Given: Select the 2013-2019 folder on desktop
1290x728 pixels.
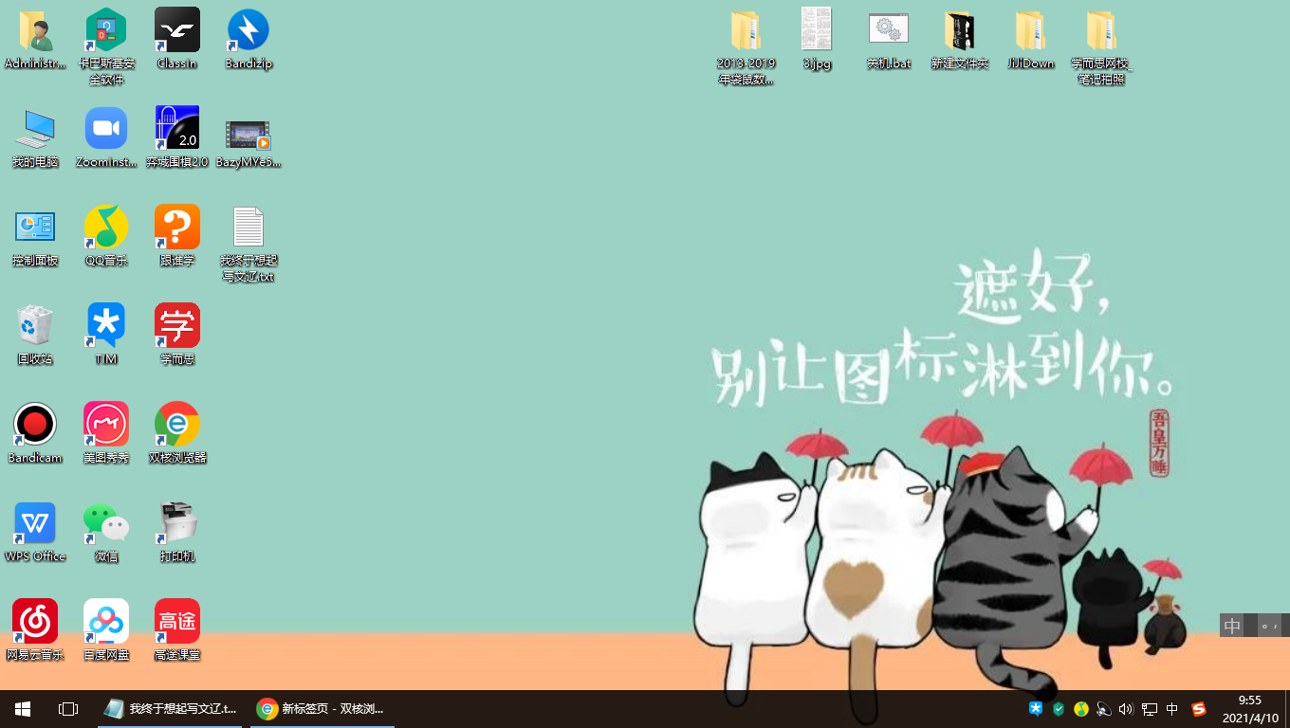Looking at the screenshot, I should (746, 47).
